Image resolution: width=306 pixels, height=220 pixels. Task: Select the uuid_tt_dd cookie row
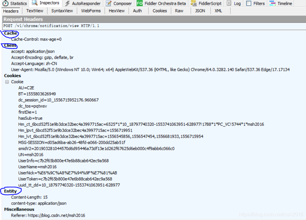[69, 185]
